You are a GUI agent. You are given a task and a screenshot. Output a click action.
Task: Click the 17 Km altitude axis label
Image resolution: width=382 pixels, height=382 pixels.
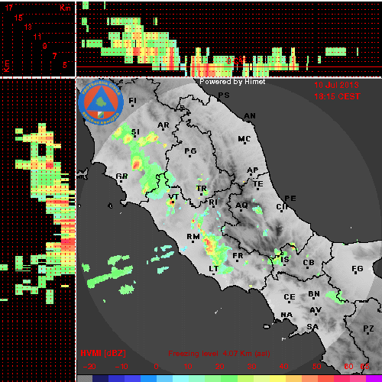point(9,8)
